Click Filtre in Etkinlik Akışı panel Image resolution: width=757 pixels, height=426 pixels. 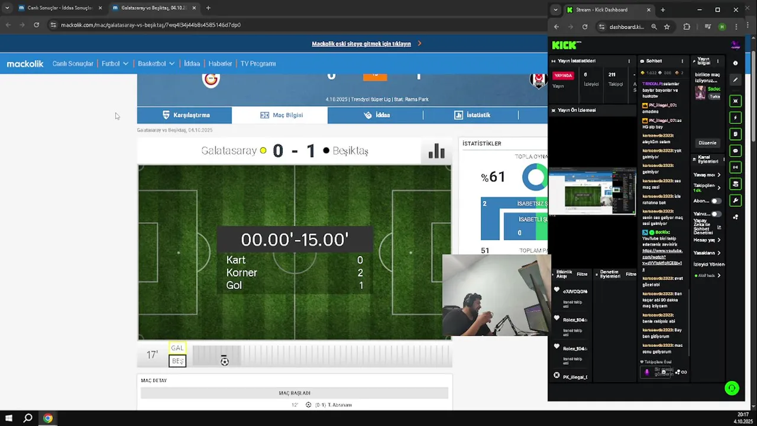pyautogui.click(x=582, y=275)
